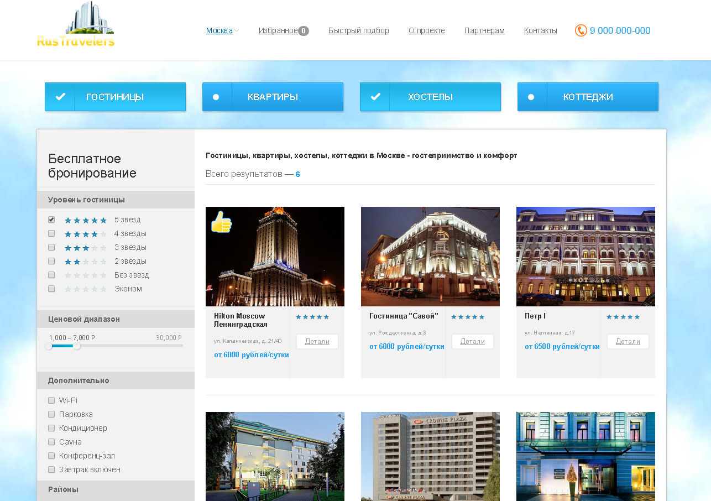Go to the Контакты page
Image resolution: width=711 pixels, height=501 pixels.
pos(540,30)
